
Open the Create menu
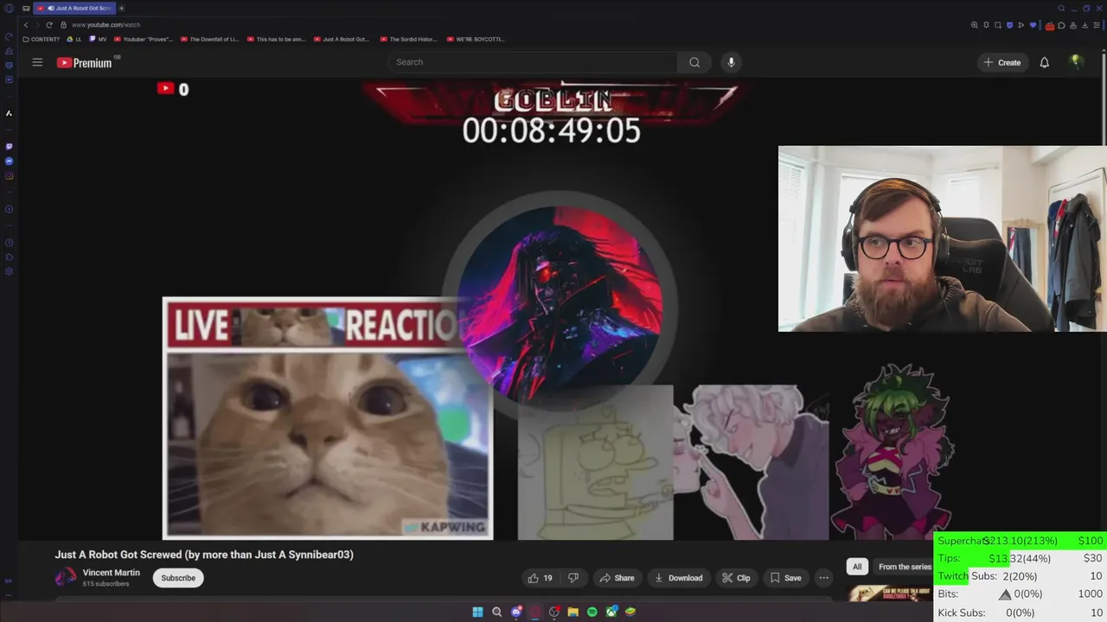(1002, 62)
